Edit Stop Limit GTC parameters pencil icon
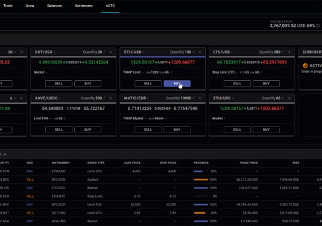Image resolution: width=322 pixels, height=226 pixels. pyautogui.click(x=261, y=72)
